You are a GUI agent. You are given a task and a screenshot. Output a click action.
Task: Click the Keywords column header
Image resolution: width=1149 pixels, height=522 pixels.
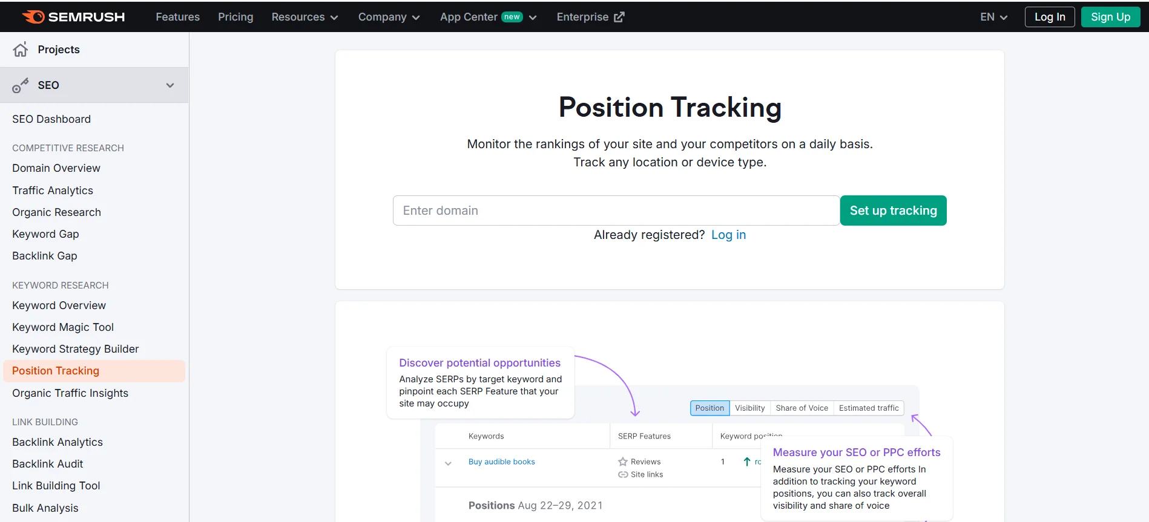tap(486, 436)
